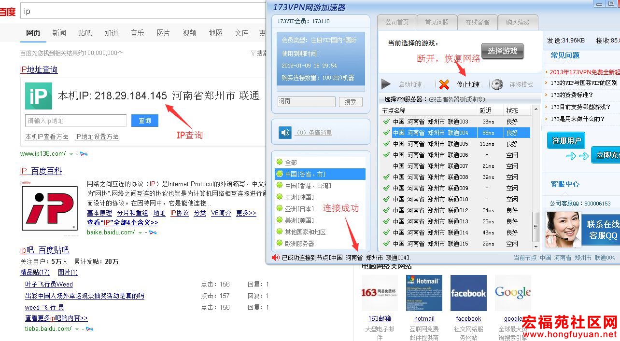Open the 163 mail site thumbnail
The height and width of the screenshot is (341, 620).
pos(380,293)
